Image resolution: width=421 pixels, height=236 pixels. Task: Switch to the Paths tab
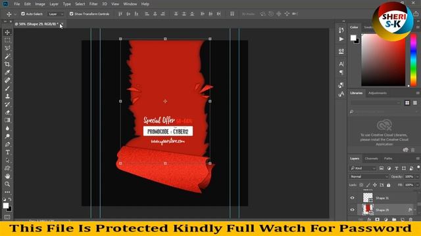click(x=388, y=159)
